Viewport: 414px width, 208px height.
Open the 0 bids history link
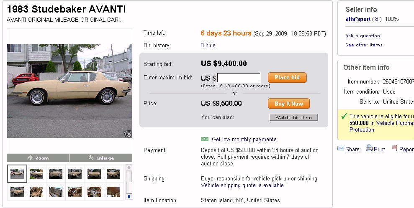point(208,45)
